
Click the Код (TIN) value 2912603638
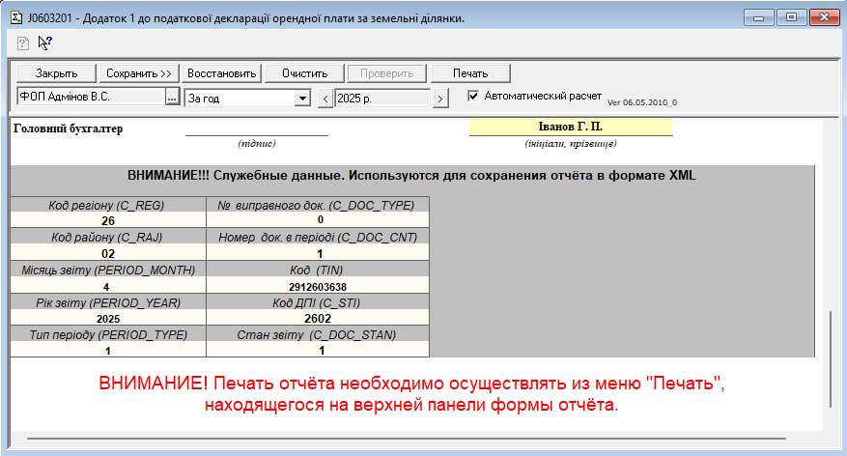[x=317, y=287]
